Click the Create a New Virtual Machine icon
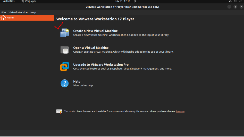The image size is (244, 137). [65, 33]
